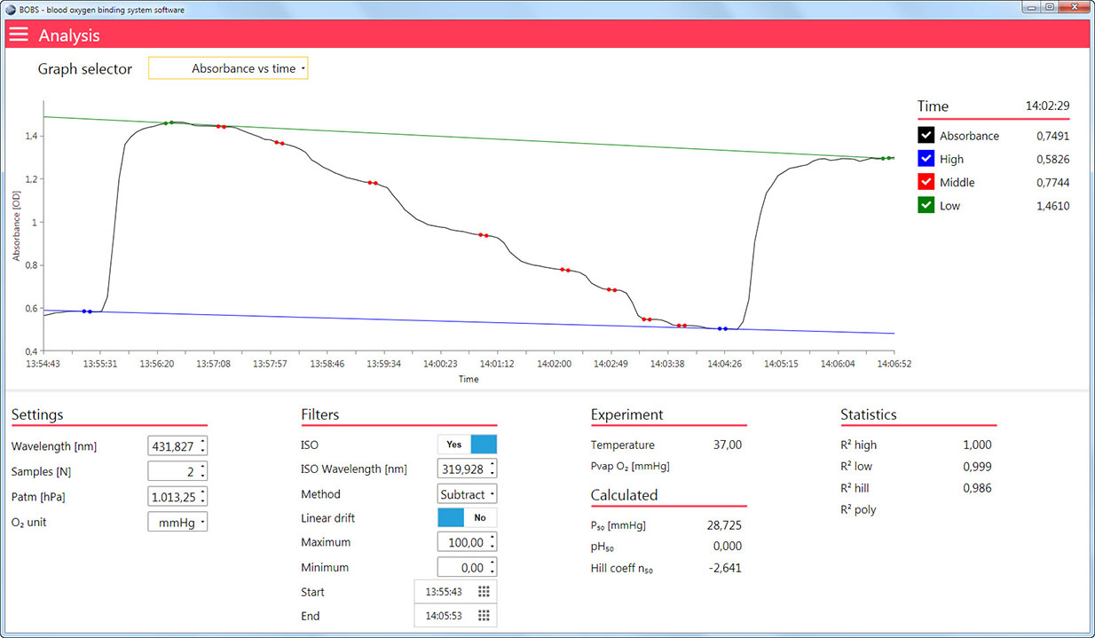Click the Temperature value 37,00
This screenshot has height=638, width=1095.
(x=728, y=445)
